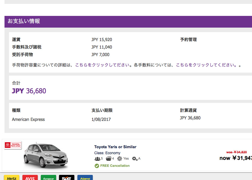Click the FREE Cancellation text
The height and width of the screenshot is (180, 252).
115,166
